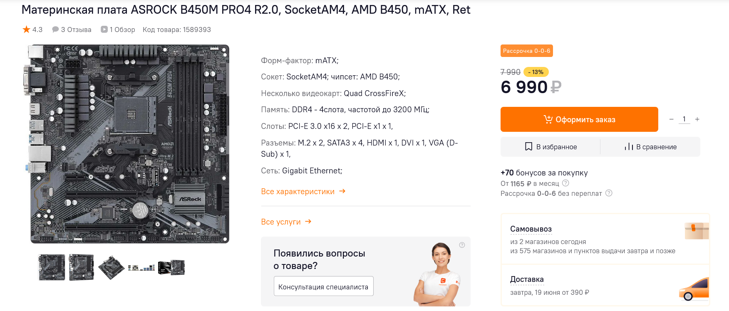Expand Самовывоз pickup options
Image resolution: width=729 pixels, height=311 pixels.
pyautogui.click(x=531, y=229)
